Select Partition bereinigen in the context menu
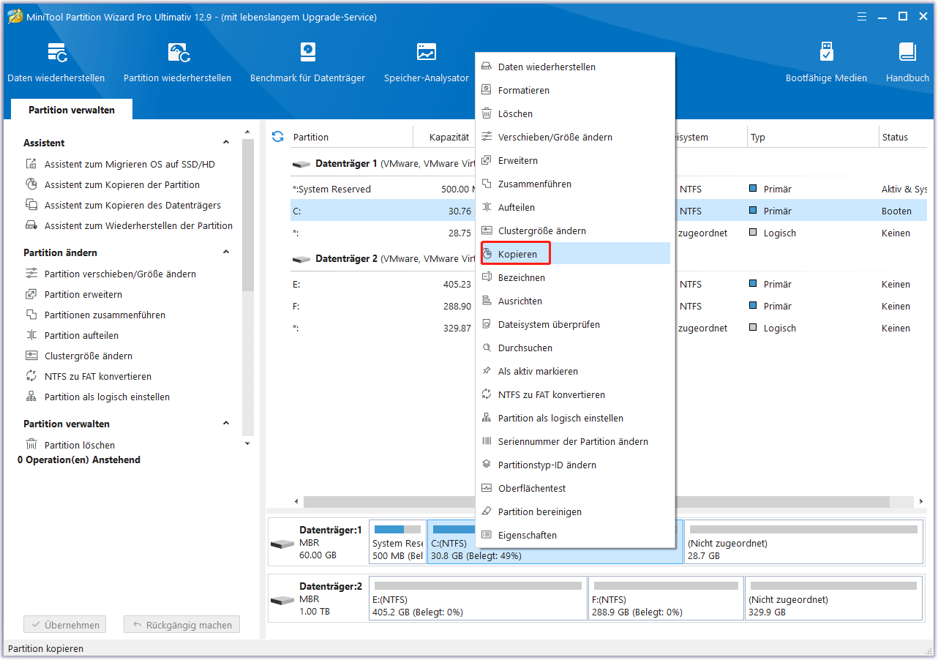The image size is (938, 660). (x=574, y=512)
